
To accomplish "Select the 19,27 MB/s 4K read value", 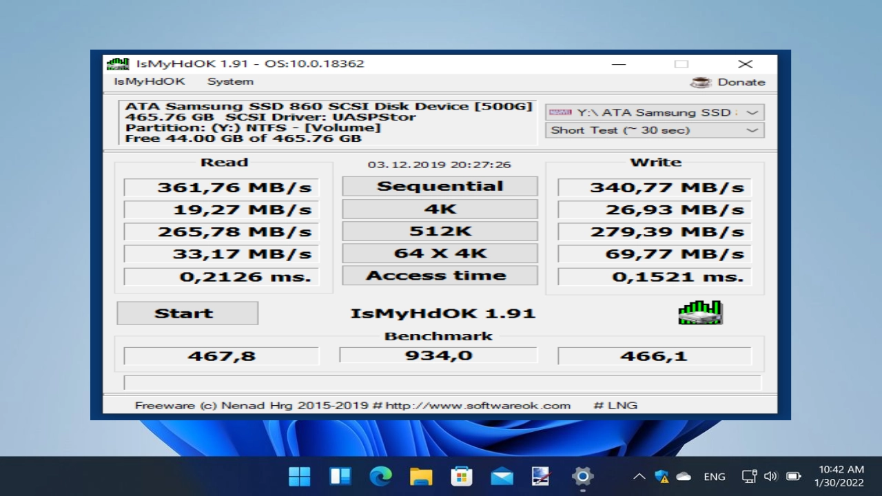I will tap(221, 209).
